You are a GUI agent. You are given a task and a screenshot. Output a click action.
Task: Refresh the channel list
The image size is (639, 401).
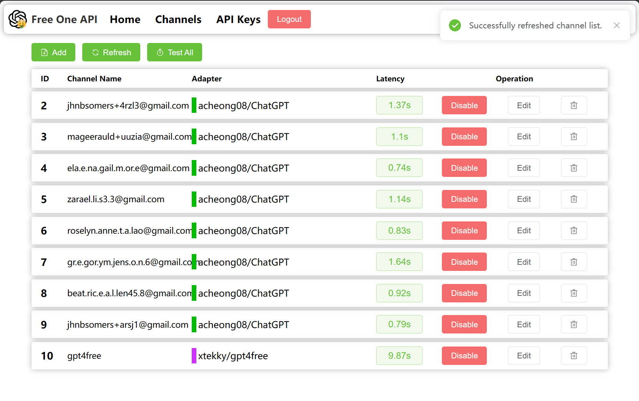point(111,52)
